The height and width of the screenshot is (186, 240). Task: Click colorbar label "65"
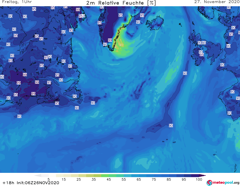[x=139, y=179]
